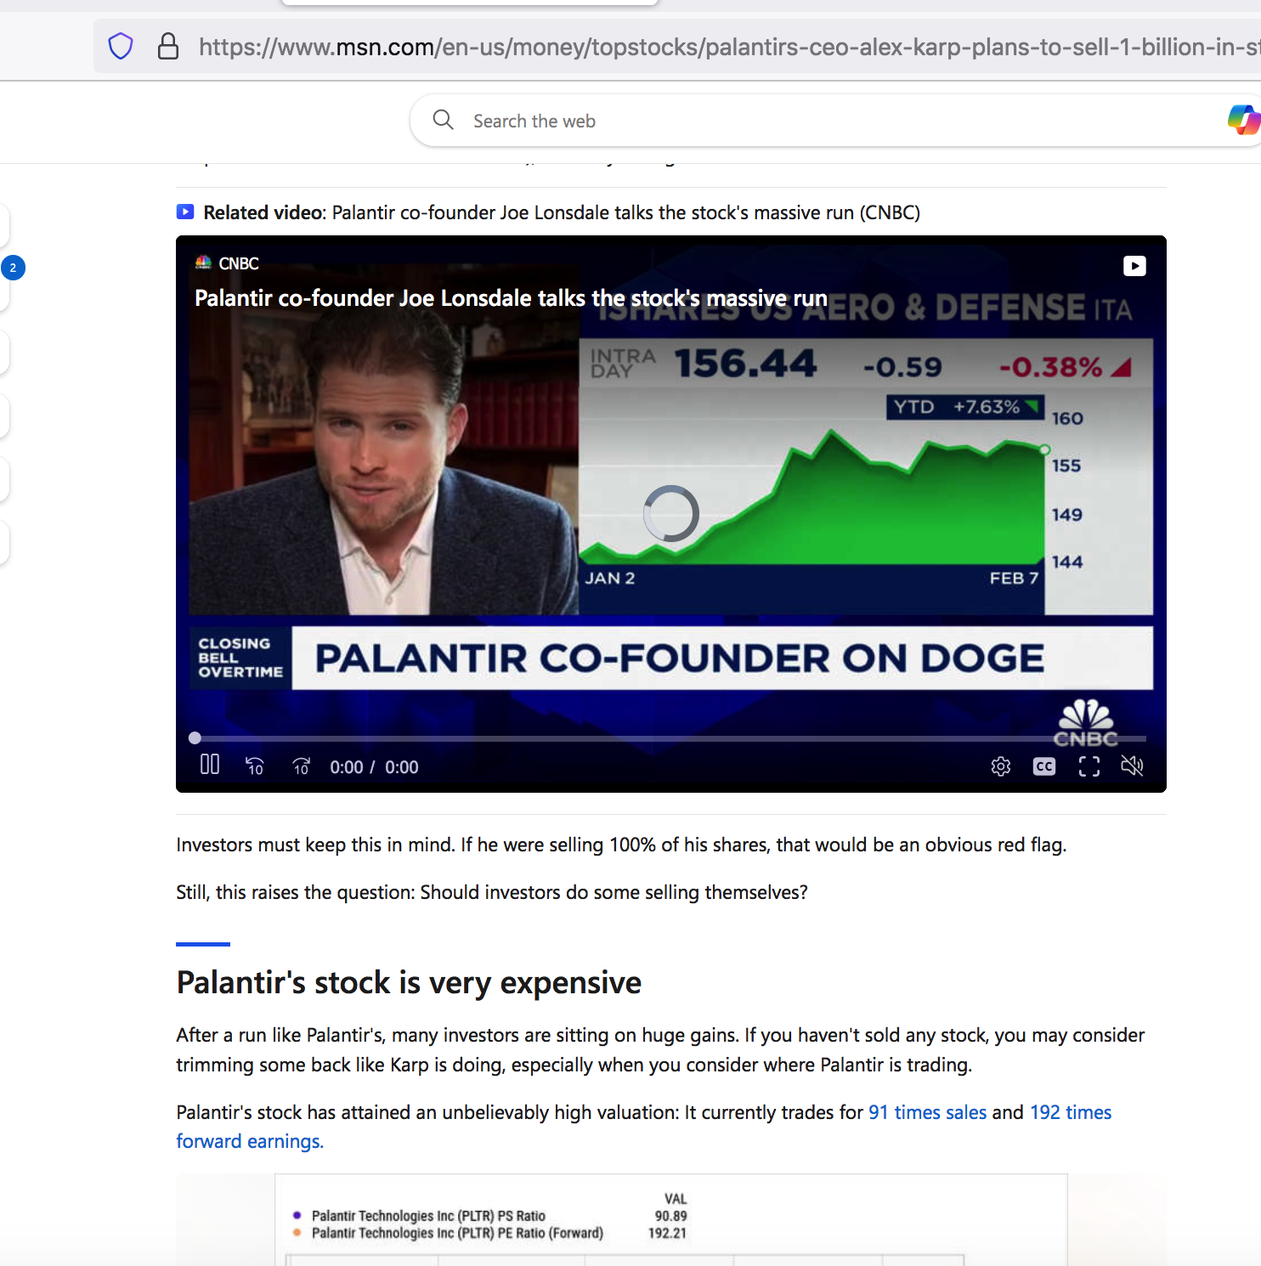Click heading "Palantir's stock is very expensive"

click(409, 983)
